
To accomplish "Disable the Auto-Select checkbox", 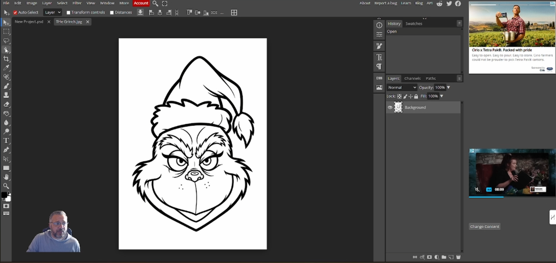I will [x=15, y=13].
